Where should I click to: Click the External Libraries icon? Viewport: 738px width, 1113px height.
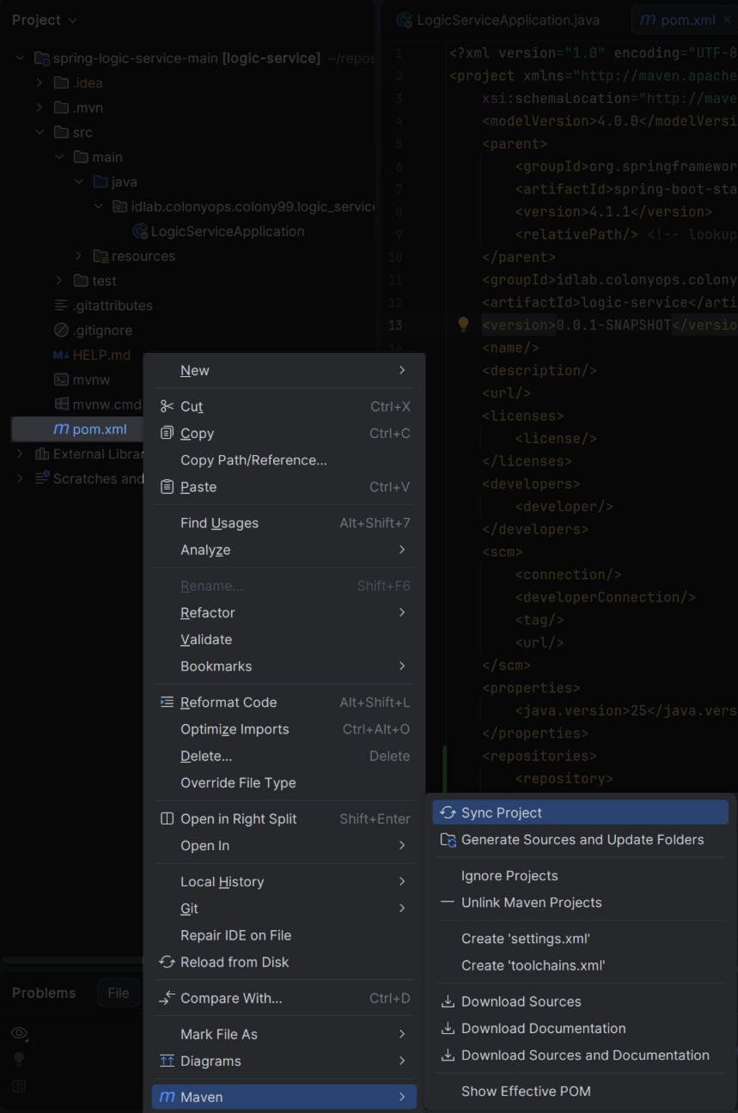[42, 453]
